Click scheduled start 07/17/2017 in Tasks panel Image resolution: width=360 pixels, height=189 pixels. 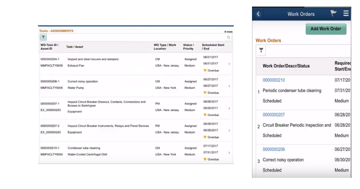(210, 146)
